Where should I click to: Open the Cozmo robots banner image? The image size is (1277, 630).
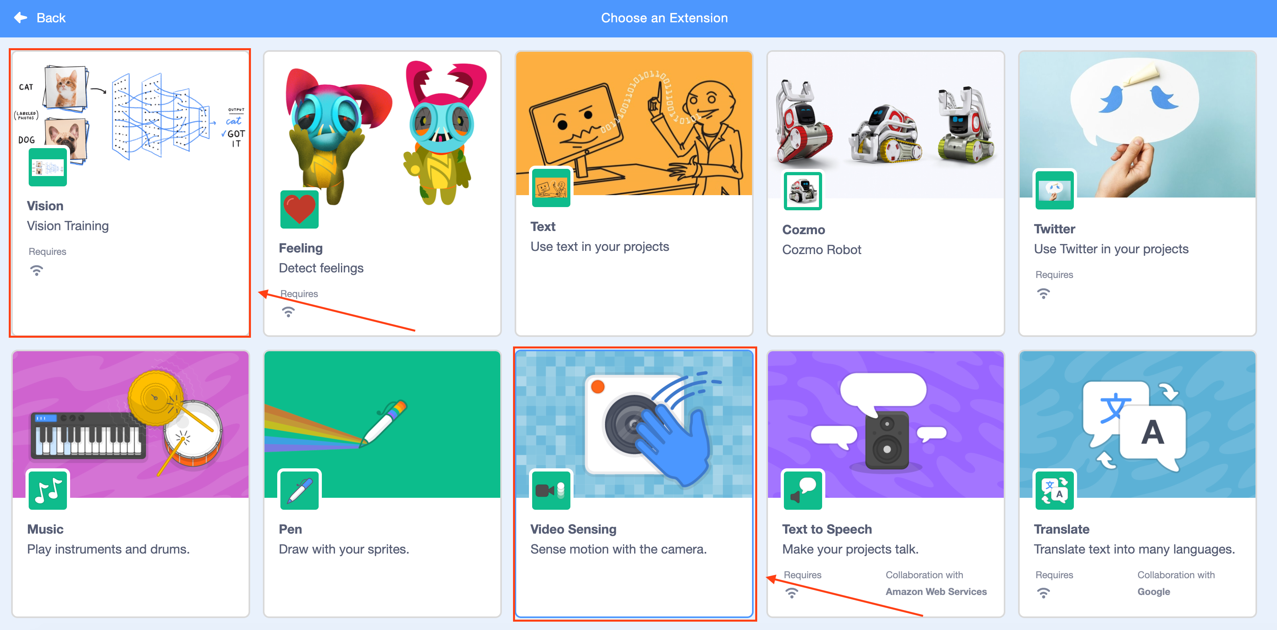click(886, 125)
